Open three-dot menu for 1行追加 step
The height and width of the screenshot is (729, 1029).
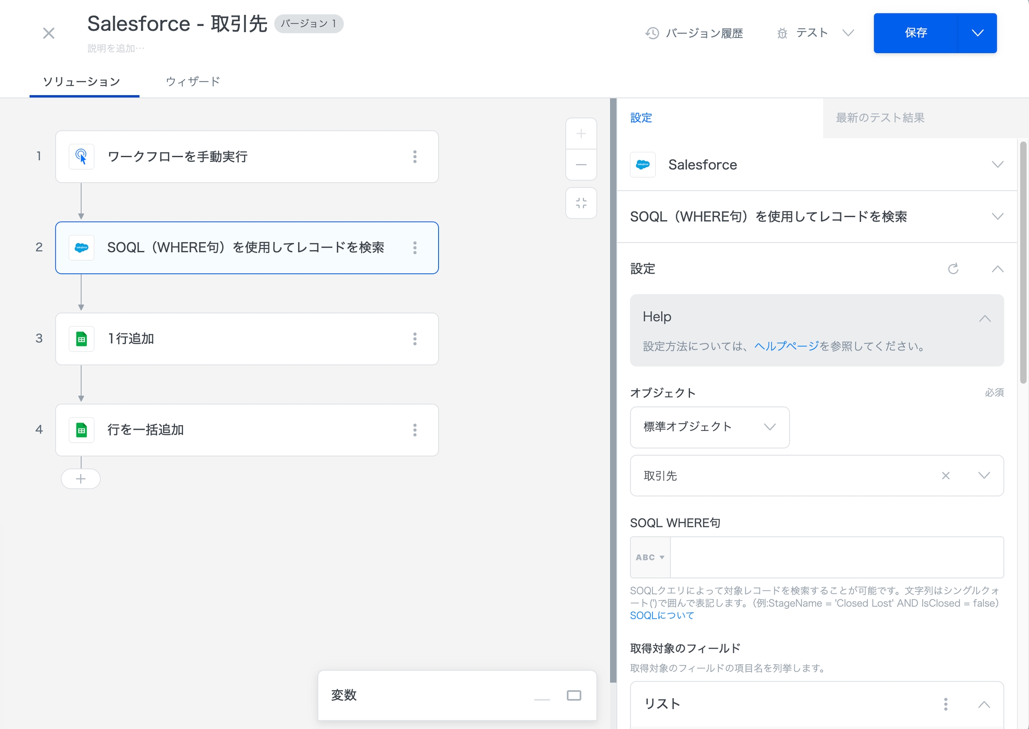point(414,339)
